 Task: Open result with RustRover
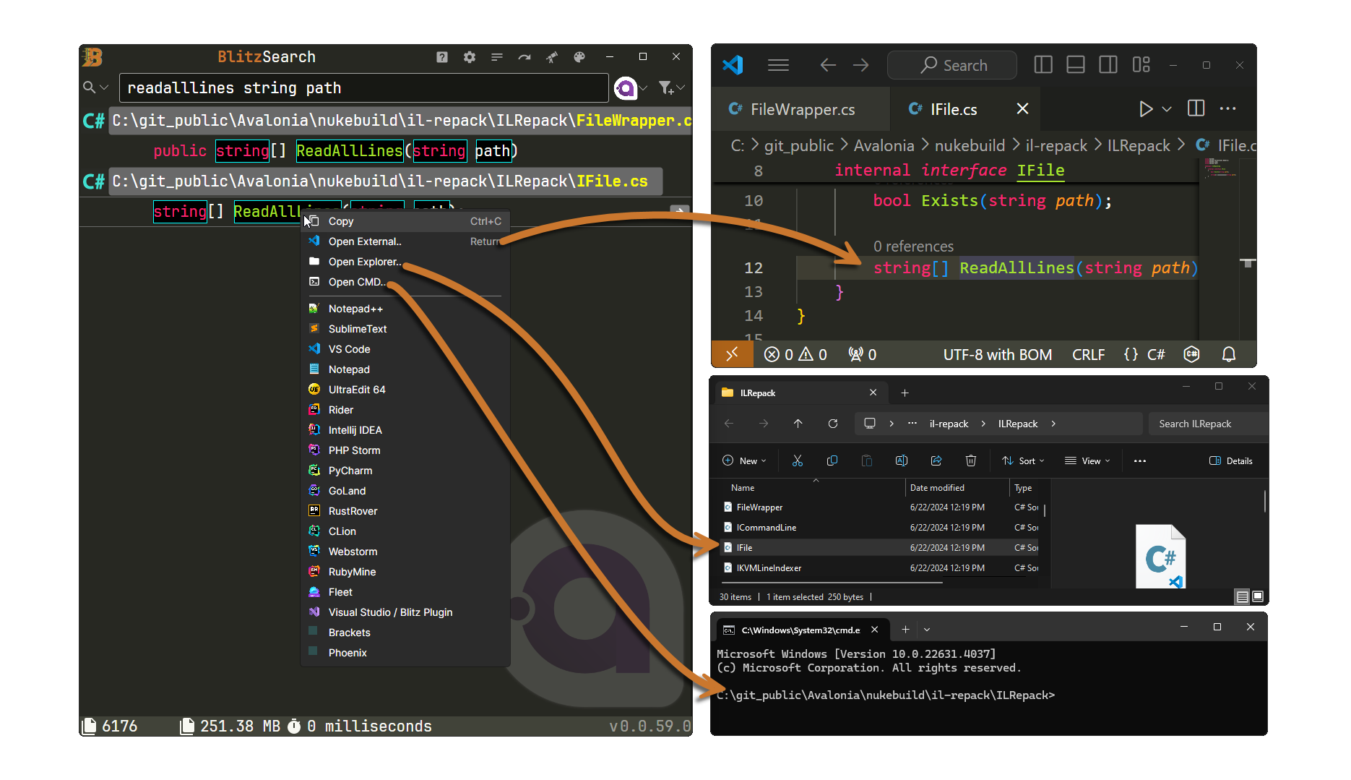pos(405,511)
